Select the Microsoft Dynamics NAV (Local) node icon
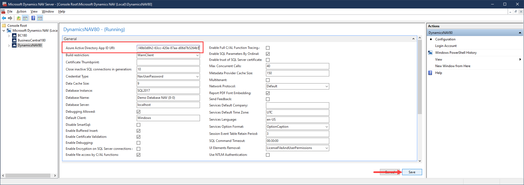The image size is (524, 185). (x=9, y=31)
